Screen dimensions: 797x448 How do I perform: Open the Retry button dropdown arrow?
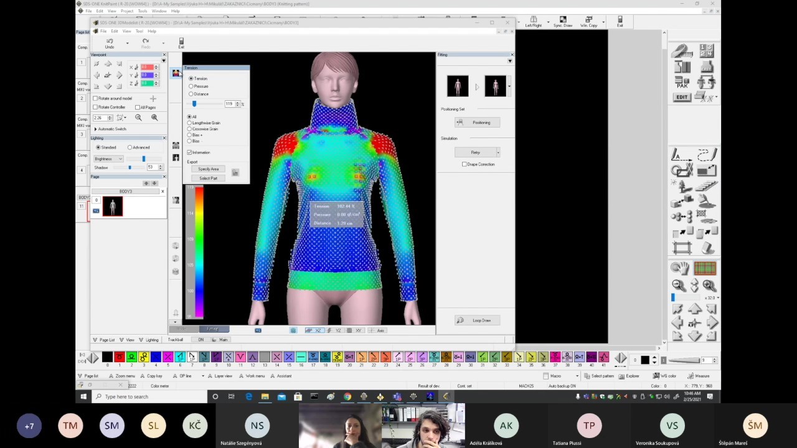(498, 152)
